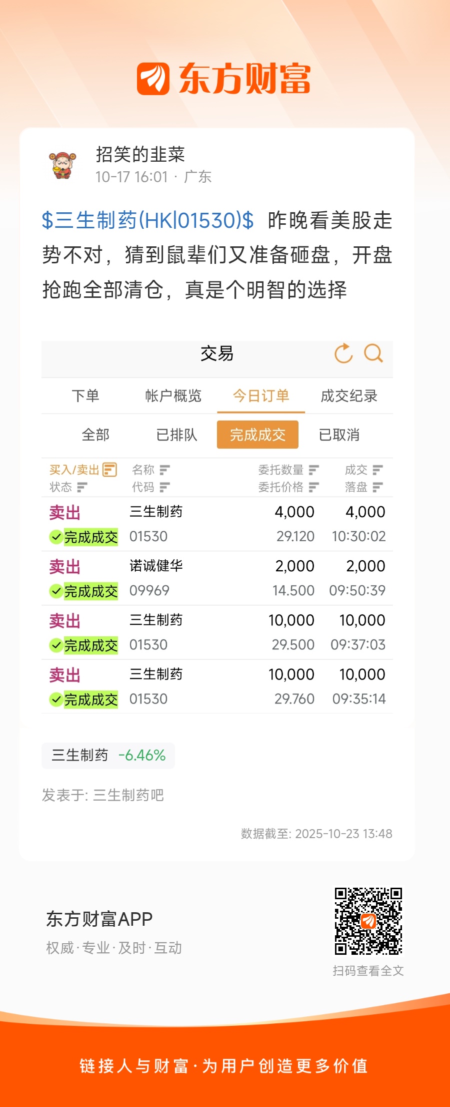Click the 买入/卖出 filter icon

click(x=109, y=470)
